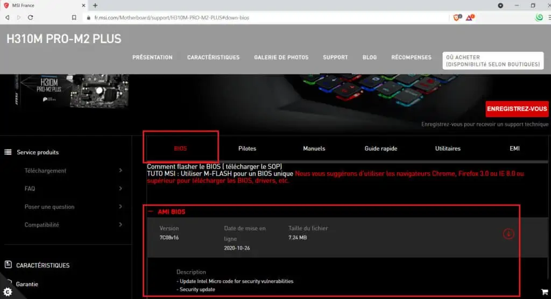Viewport: 551px width, 299px height.
Task: Collapse the AMI BIOS section
Action: 151,211
